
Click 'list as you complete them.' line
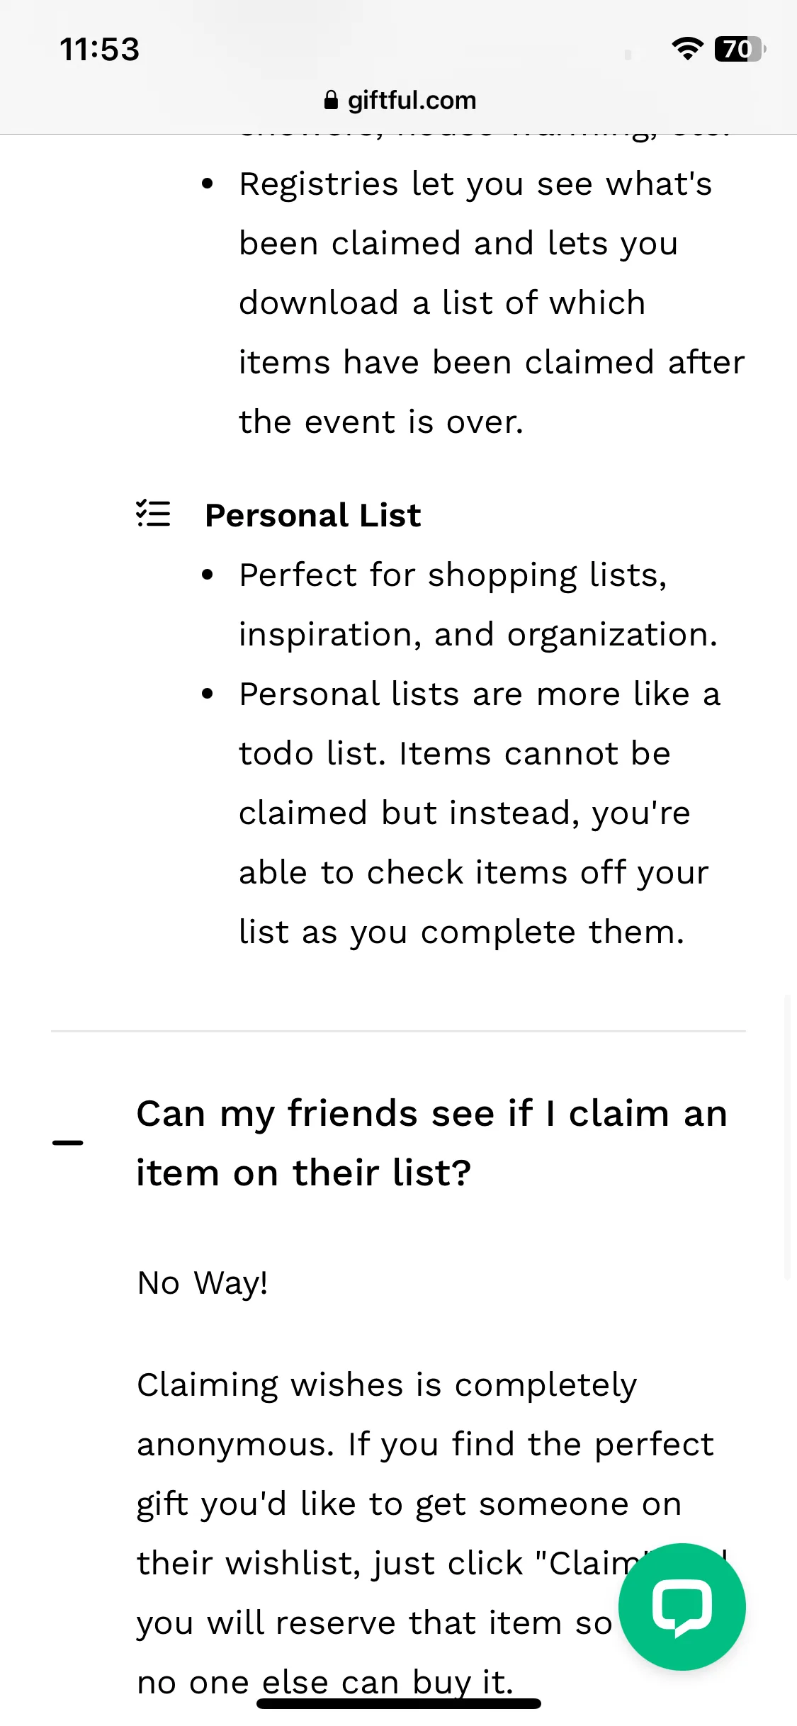click(x=462, y=932)
